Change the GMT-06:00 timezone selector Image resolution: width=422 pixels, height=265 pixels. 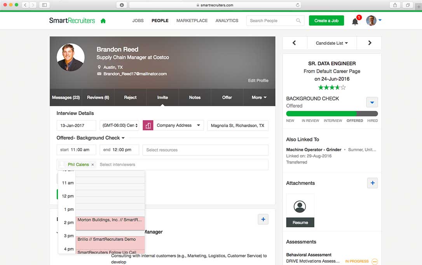click(119, 126)
